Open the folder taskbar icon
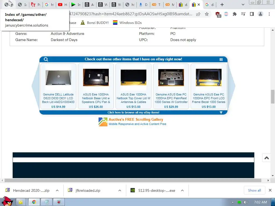Viewport: 275px width, 206px height. [x=21, y=202]
